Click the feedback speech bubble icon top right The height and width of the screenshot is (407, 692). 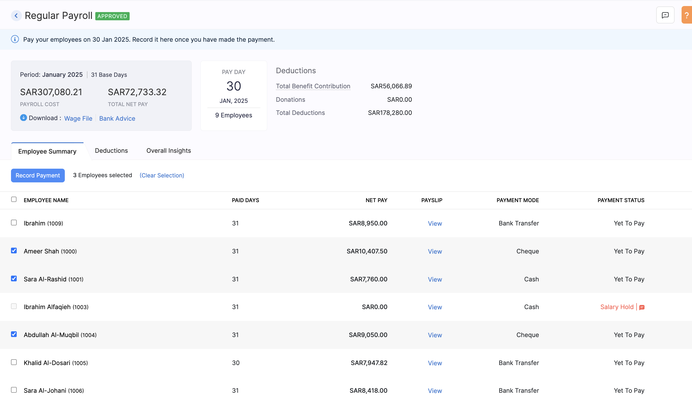(x=665, y=15)
